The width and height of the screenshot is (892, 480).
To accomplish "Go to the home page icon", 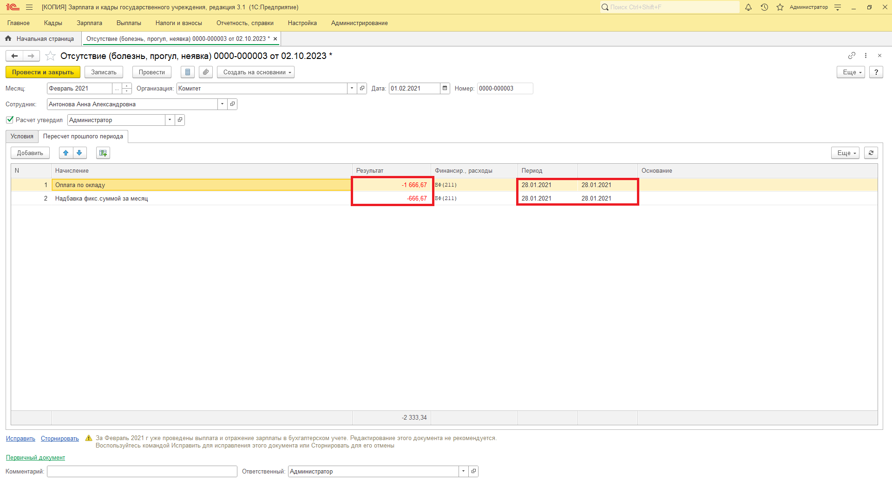I will tap(8, 39).
